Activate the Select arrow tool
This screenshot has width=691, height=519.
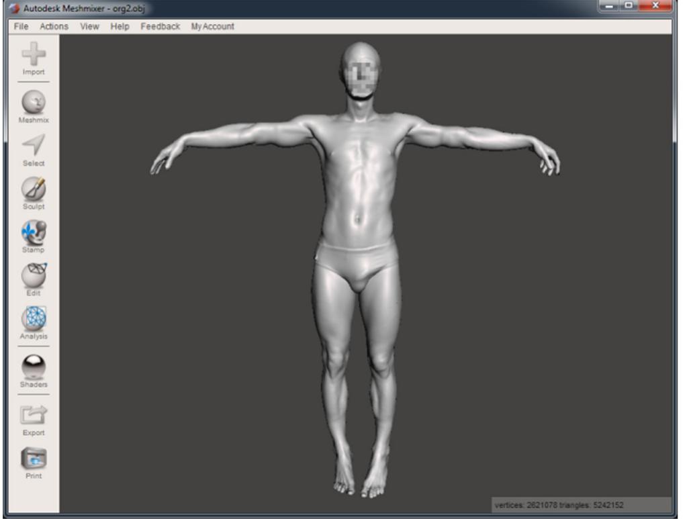pyautogui.click(x=34, y=150)
